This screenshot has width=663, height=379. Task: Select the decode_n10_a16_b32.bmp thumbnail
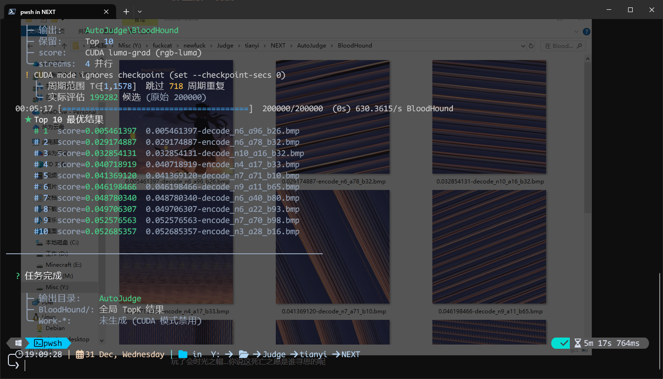(x=489, y=117)
